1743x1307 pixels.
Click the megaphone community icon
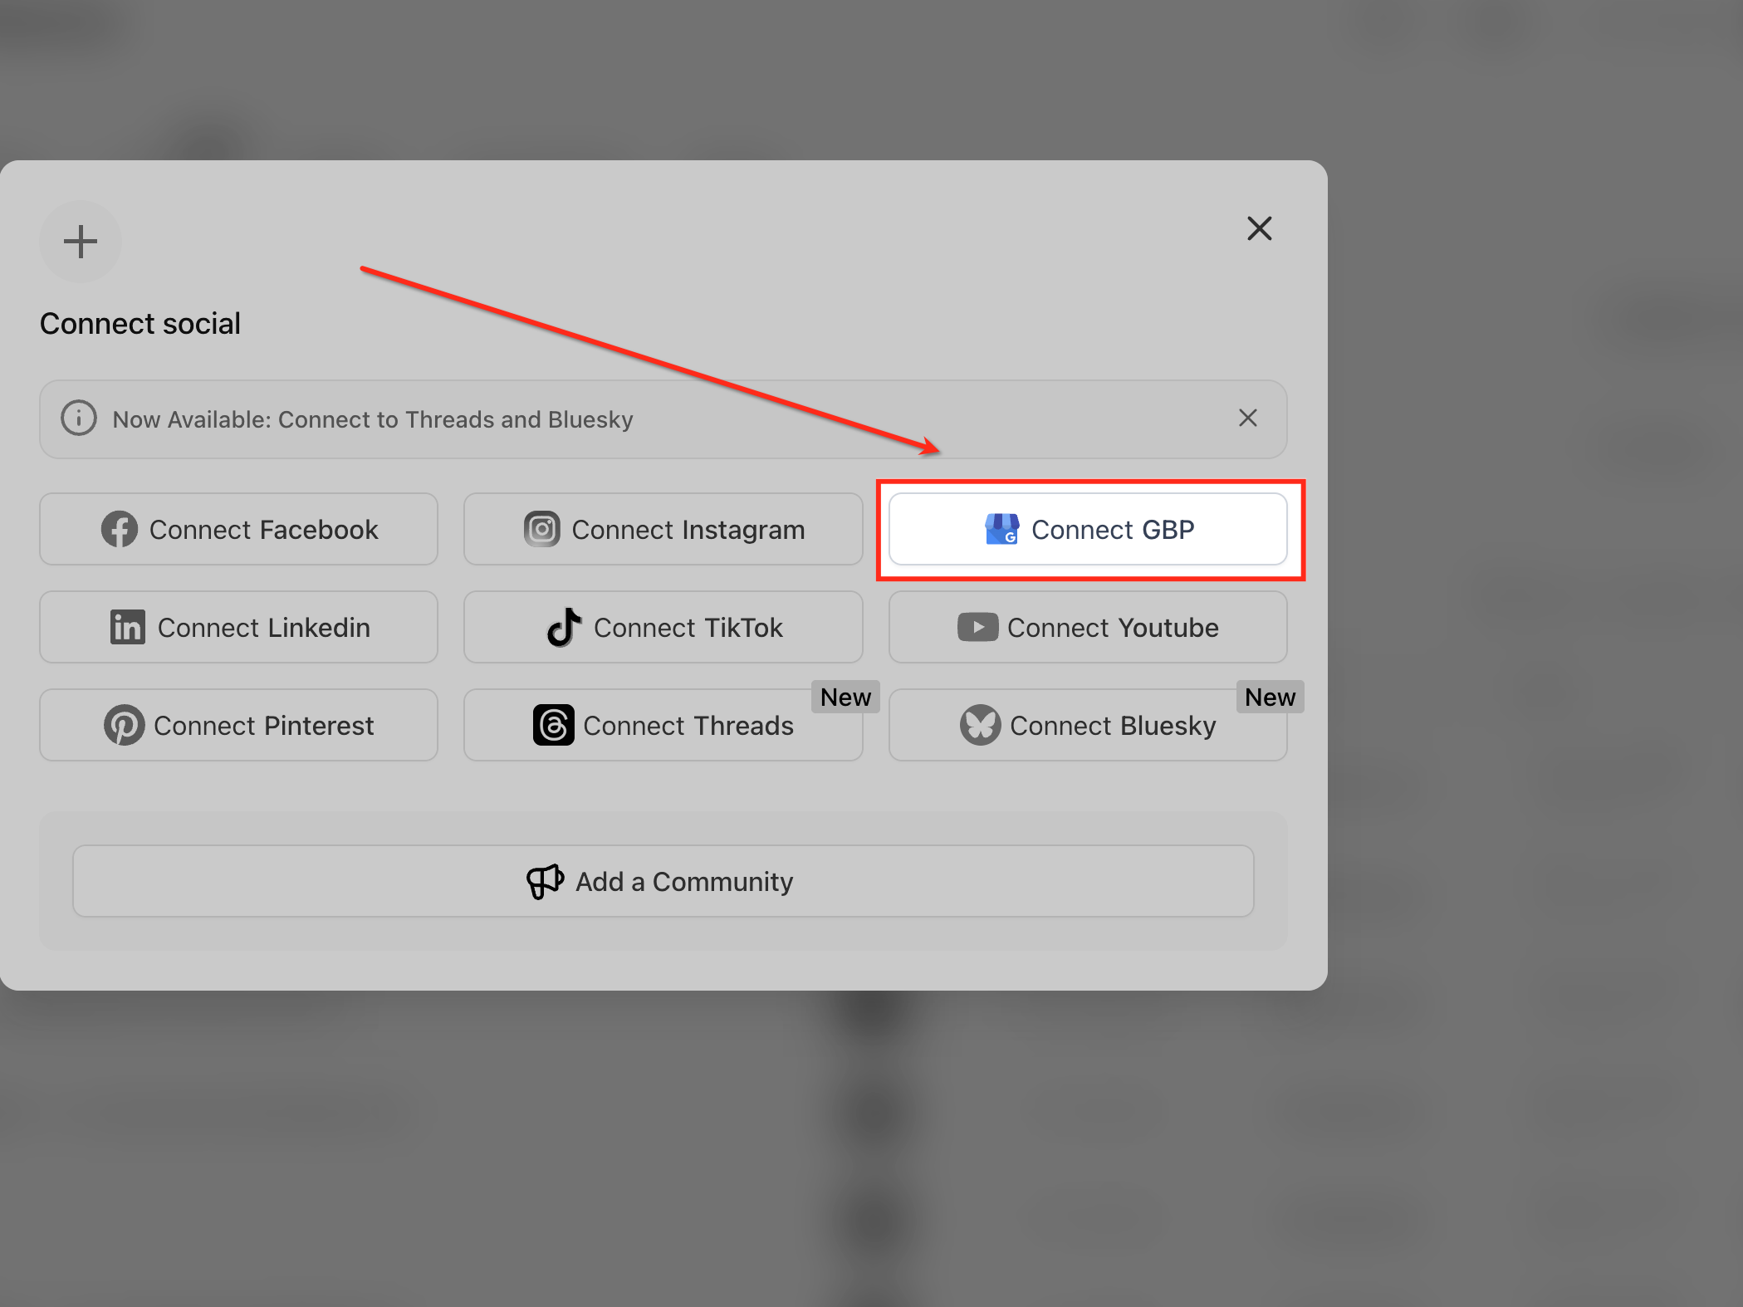coord(546,881)
